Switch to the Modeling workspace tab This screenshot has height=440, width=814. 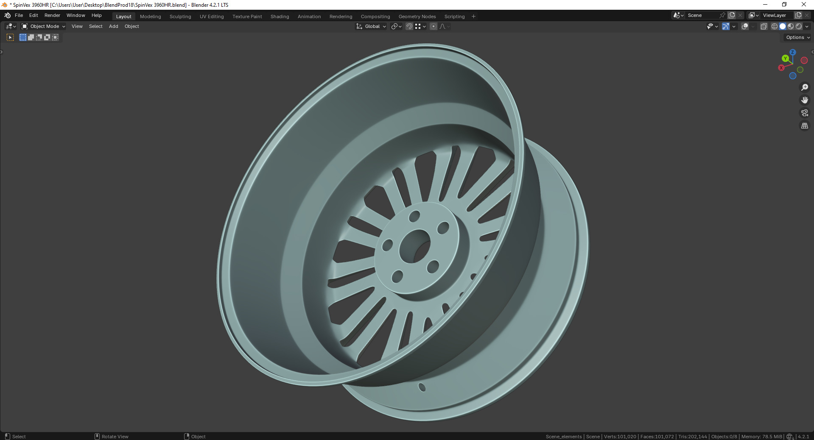151,17
